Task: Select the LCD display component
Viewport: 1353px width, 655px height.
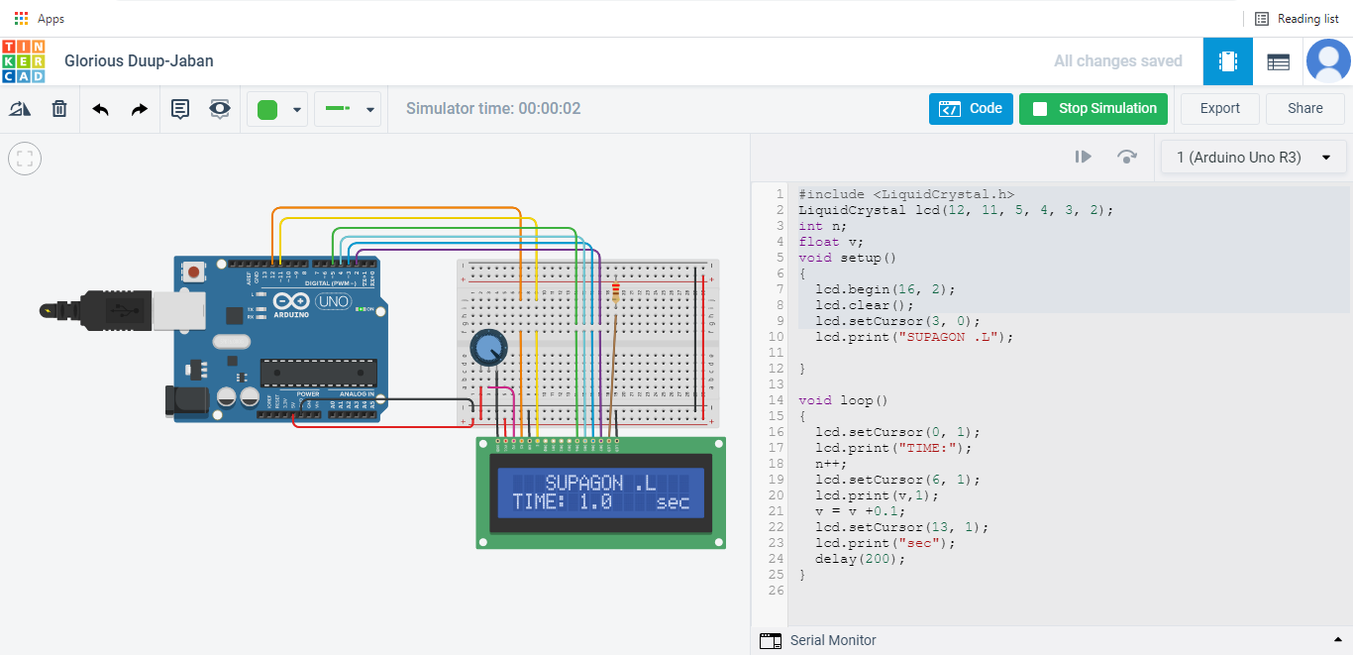Action: (x=600, y=492)
